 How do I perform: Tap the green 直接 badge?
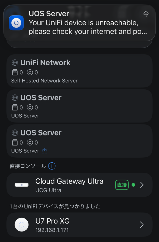(x=122, y=185)
